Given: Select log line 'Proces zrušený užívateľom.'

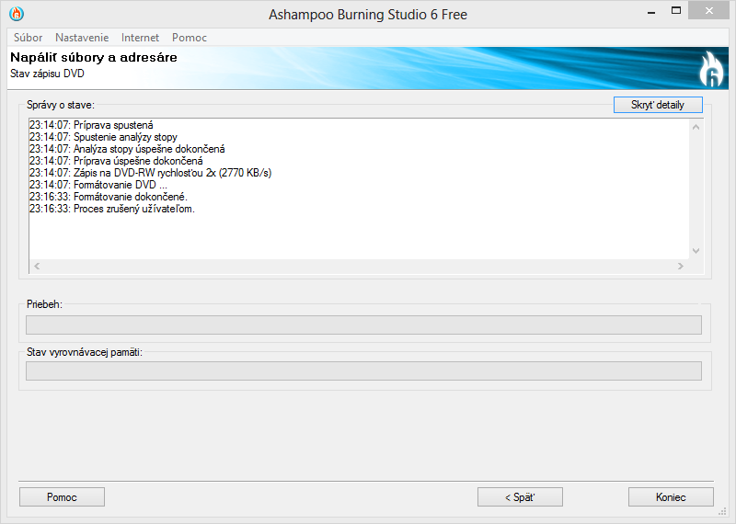Looking at the screenshot, I should 111,209.
